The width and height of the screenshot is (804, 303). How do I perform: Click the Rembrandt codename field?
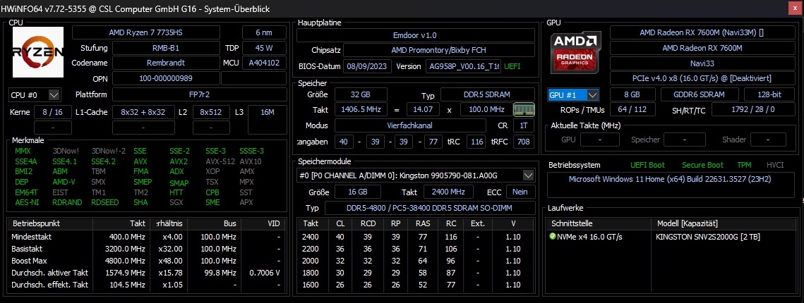166,63
